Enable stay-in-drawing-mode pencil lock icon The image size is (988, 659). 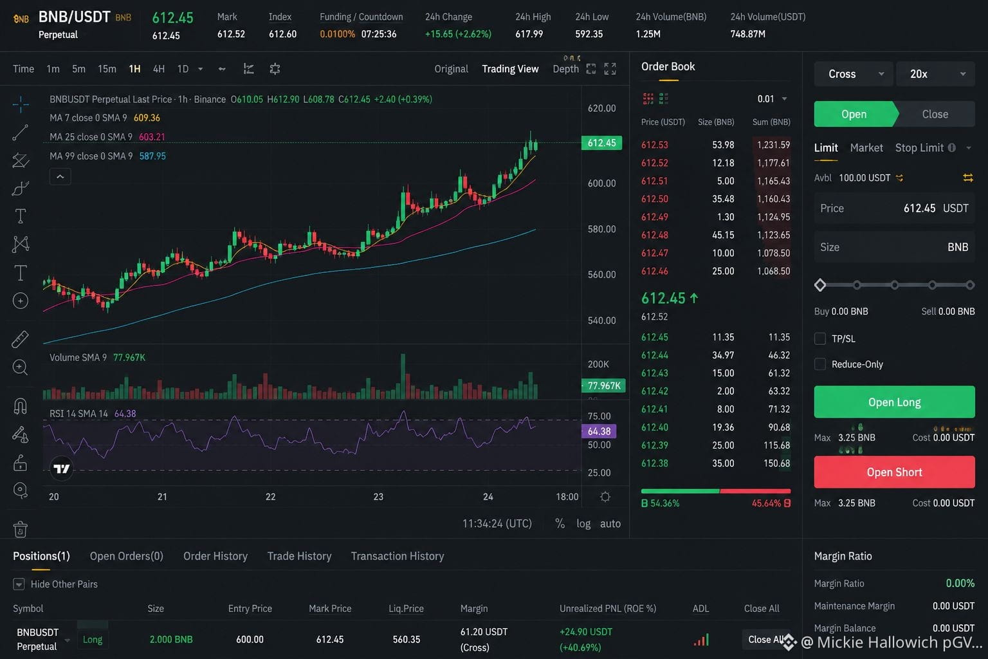pos(21,435)
